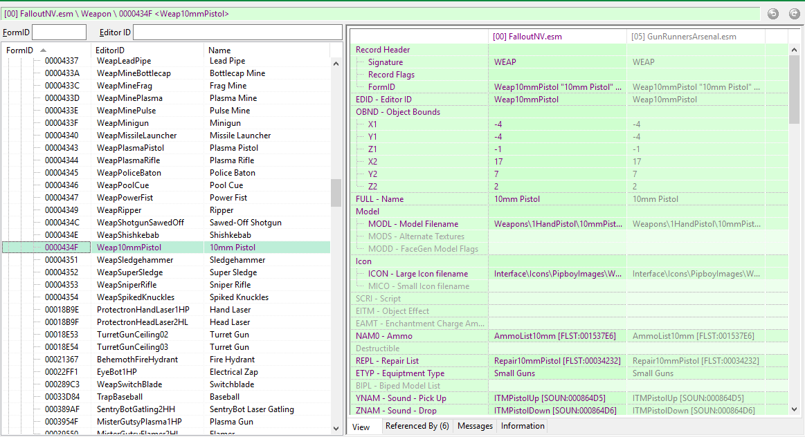The width and height of the screenshot is (805, 437).
Task: Select the Pulse Mine record
Action: pyautogui.click(x=166, y=111)
